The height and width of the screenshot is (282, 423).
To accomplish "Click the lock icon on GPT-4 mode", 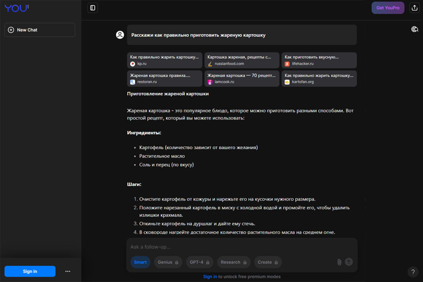I will pos(208,262).
